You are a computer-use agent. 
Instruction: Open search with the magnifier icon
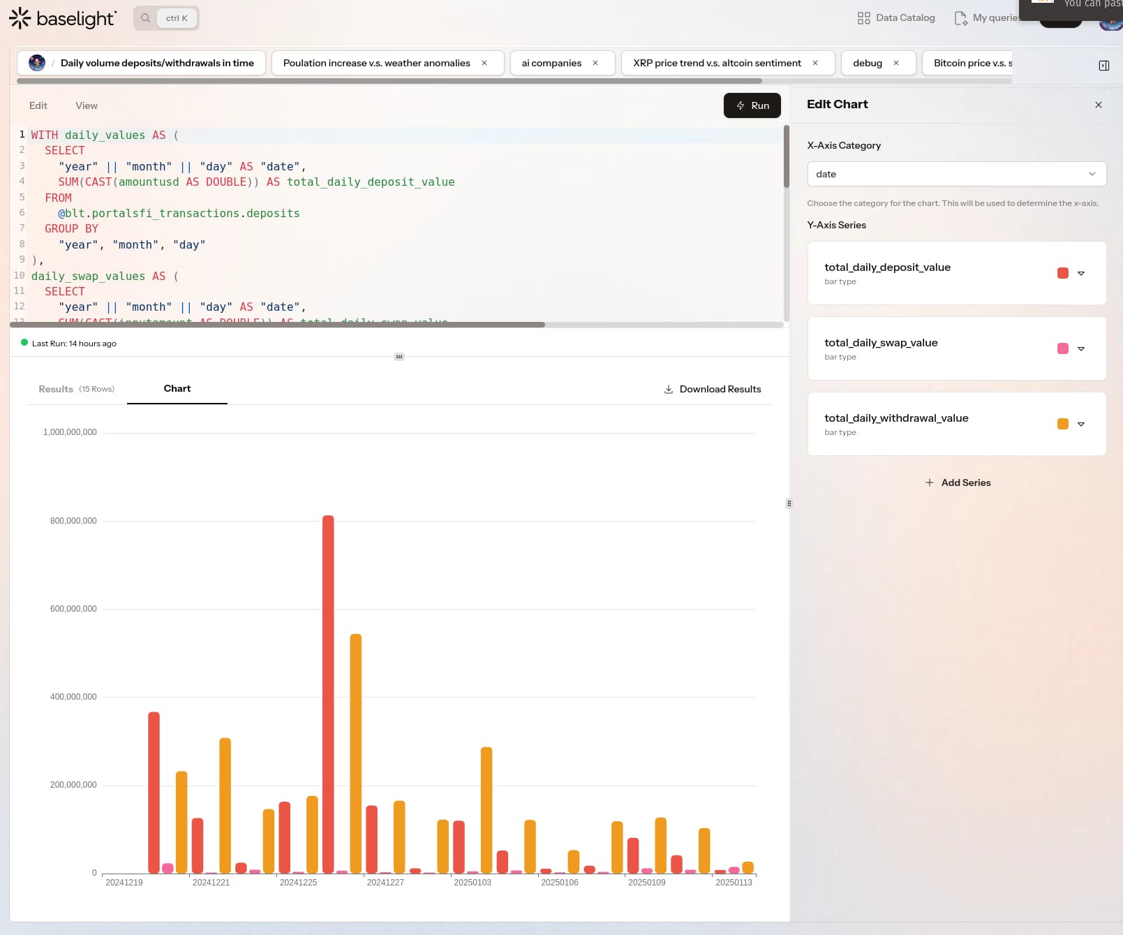tap(145, 18)
